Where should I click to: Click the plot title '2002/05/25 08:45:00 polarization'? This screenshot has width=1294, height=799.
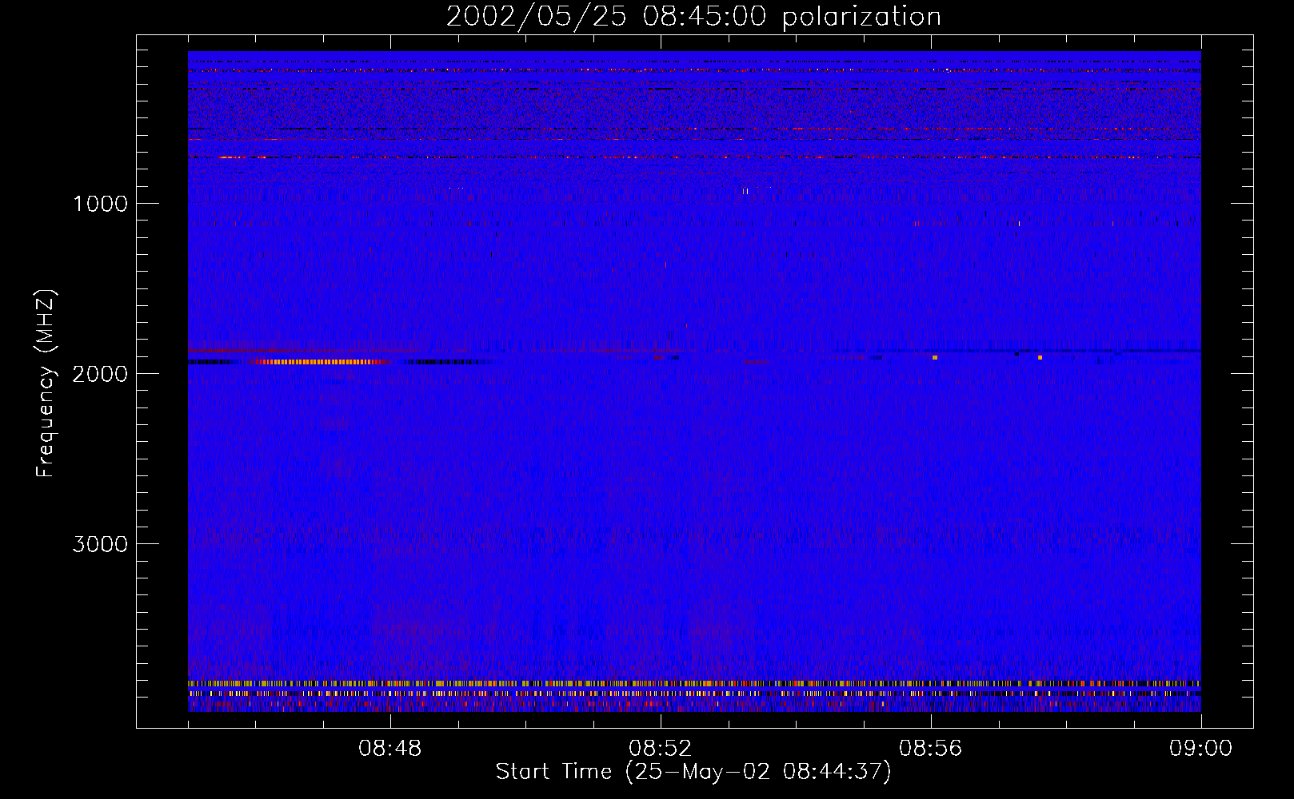693,17
